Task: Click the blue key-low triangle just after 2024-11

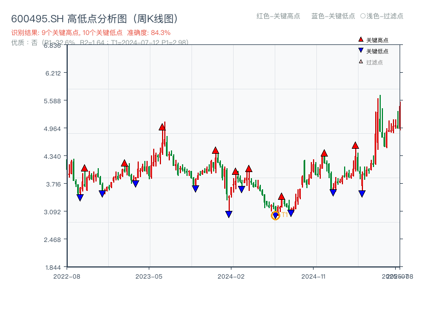Action: point(334,193)
